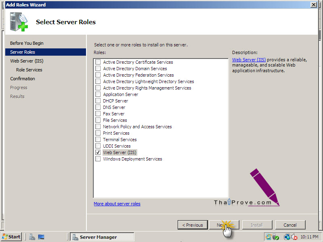Check Active Directory Certificate Services
Image resolution: width=323 pixels, height=242 pixels.
[98, 62]
